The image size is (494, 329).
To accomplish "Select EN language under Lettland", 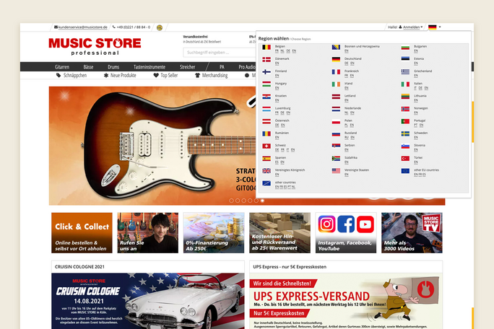I will (x=346, y=100).
